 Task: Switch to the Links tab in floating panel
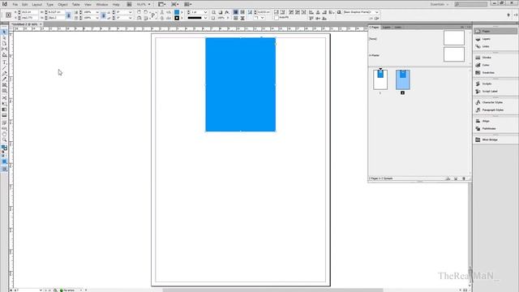pos(397,27)
